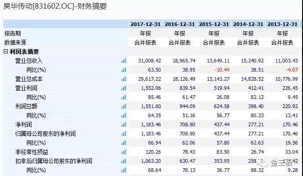This screenshot has width=303, height=176.
Task: Select the 2016-12-31 column header
Action: click(180, 24)
